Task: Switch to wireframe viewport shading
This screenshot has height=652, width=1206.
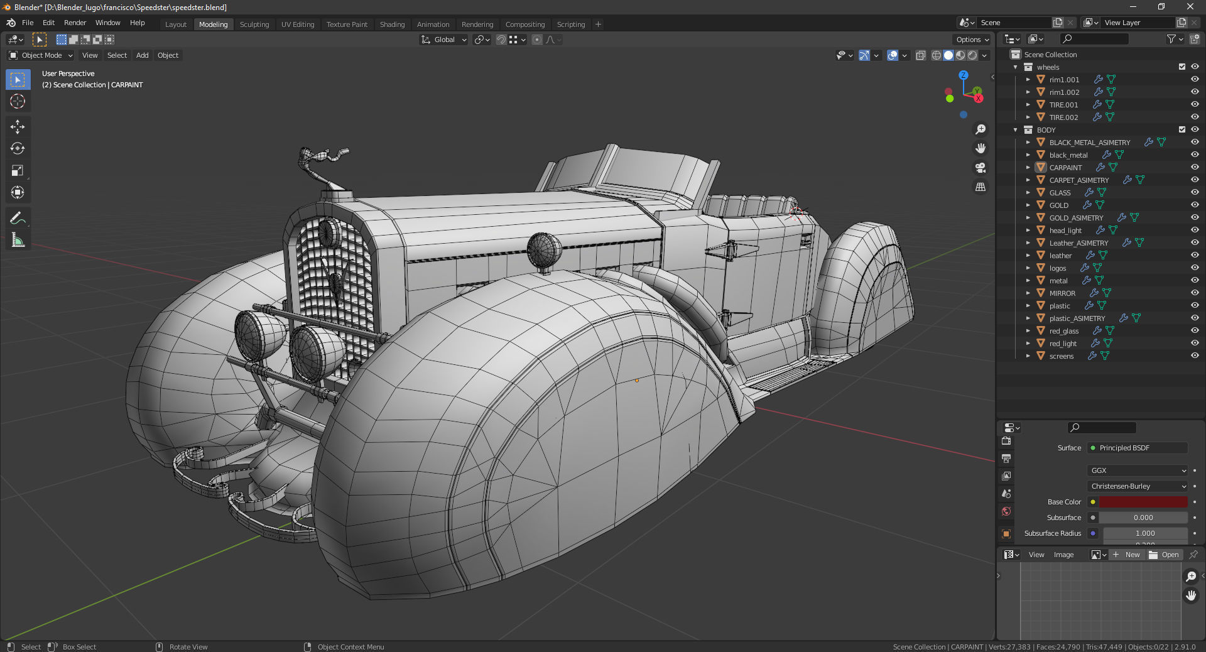Action: [x=936, y=55]
